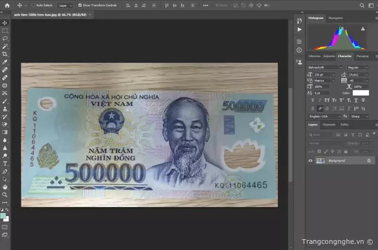Pick the Eyedropper tool
The height and width of the screenshot is (250, 378).
coord(5,62)
